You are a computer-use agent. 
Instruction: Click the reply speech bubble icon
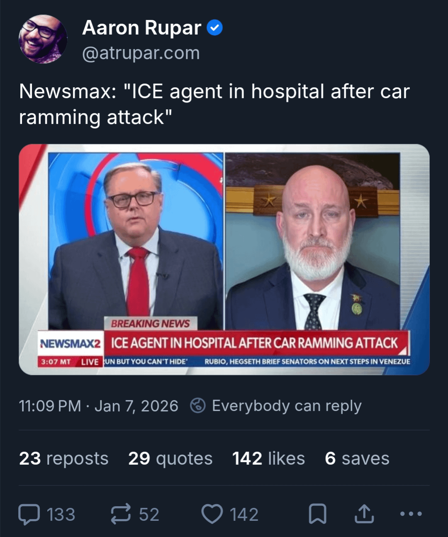[29, 515]
